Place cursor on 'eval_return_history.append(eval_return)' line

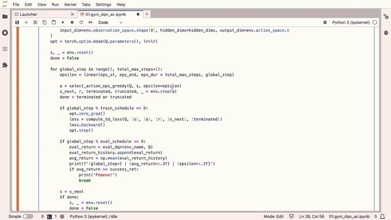(x=115, y=153)
